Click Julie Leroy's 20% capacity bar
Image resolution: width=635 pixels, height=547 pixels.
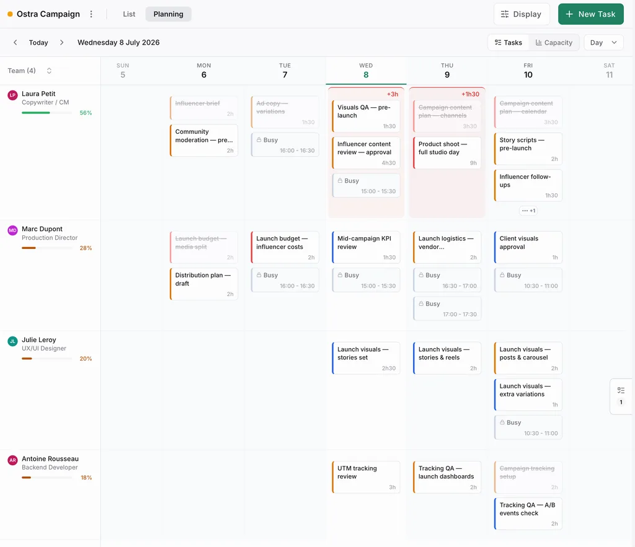47,359
